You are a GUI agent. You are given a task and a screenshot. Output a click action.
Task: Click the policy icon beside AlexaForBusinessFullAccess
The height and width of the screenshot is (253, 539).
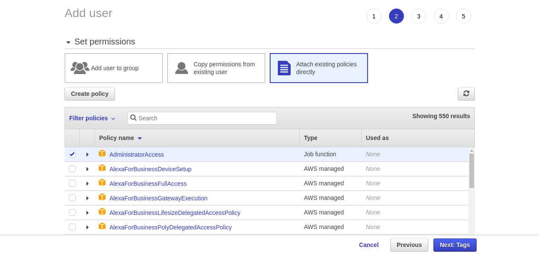(x=102, y=183)
